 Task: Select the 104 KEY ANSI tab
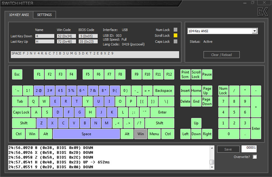point(19,15)
